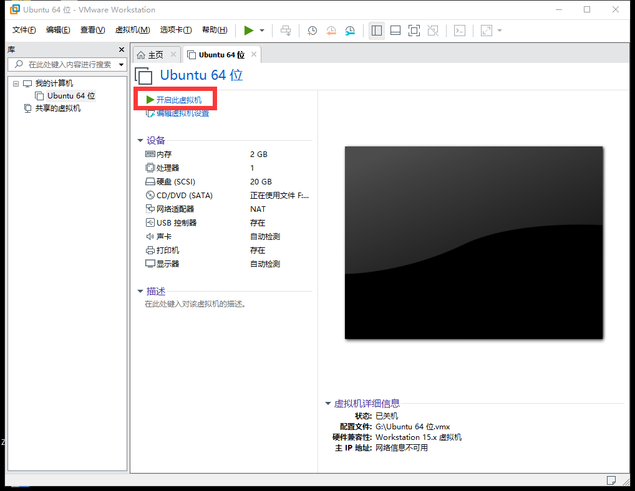Click the 内存 memory device row
Image resolution: width=635 pixels, height=491 pixels.
tap(228, 154)
